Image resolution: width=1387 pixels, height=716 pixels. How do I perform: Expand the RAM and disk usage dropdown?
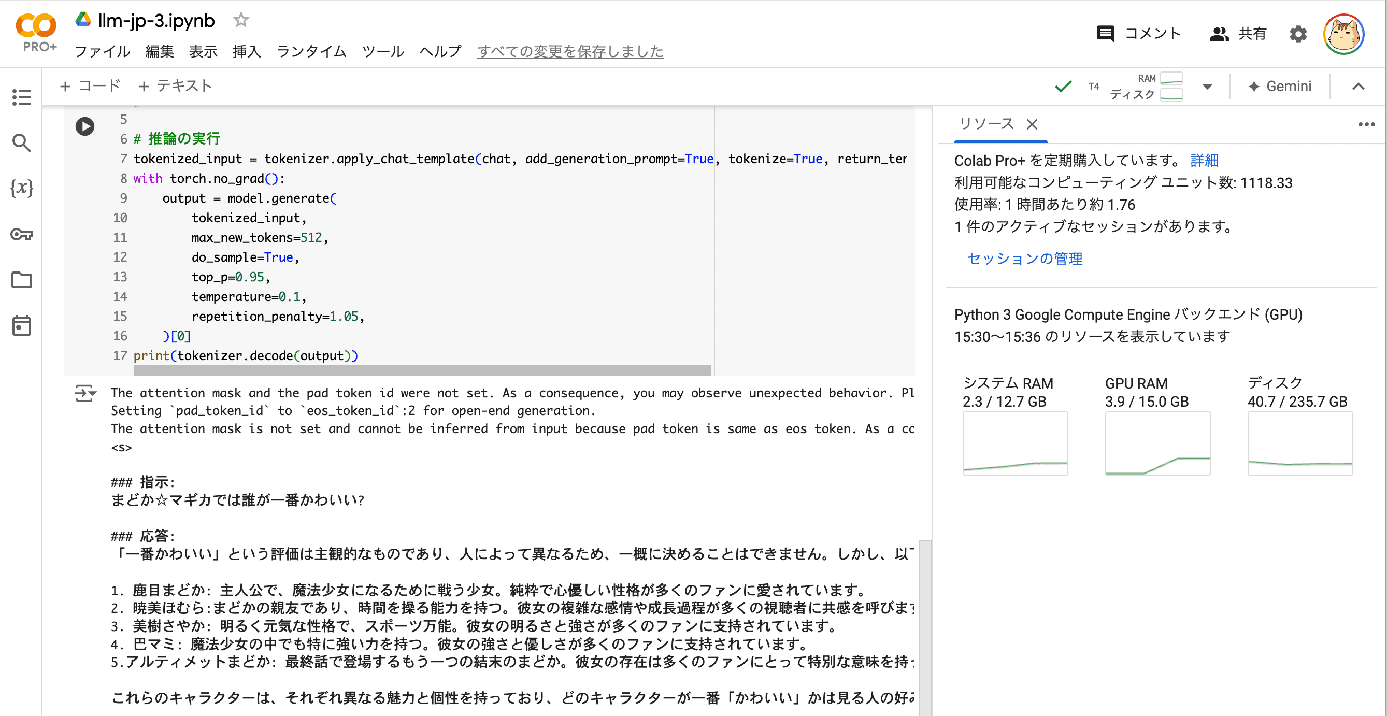1207,85
